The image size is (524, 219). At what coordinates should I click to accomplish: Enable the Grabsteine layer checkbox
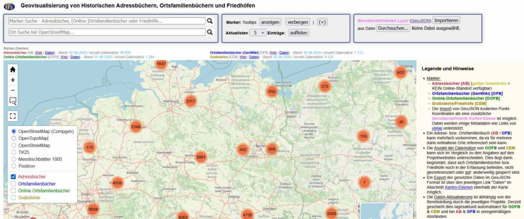[x=14, y=197]
